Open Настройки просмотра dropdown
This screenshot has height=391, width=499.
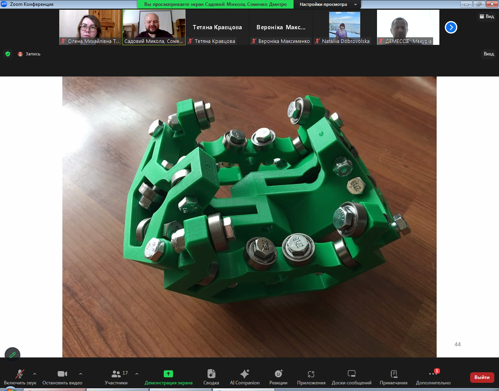[327, 4]
